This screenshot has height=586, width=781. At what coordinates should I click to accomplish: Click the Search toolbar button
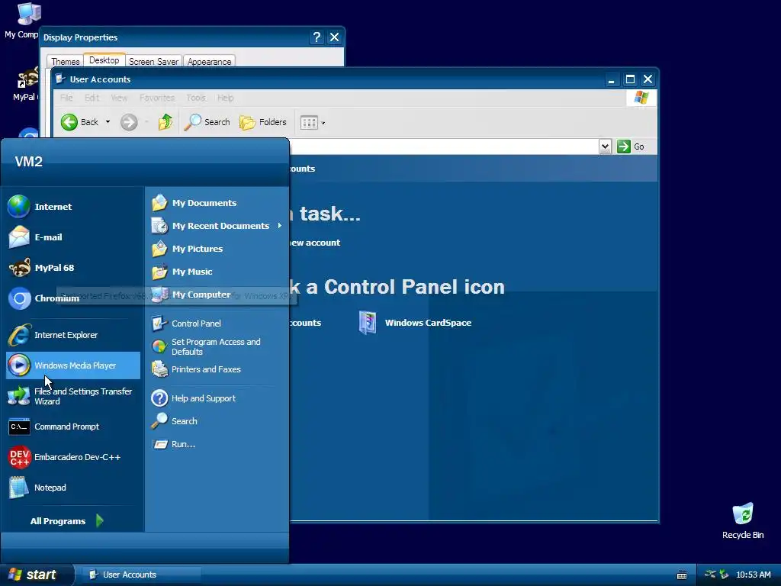pos(207,122)
